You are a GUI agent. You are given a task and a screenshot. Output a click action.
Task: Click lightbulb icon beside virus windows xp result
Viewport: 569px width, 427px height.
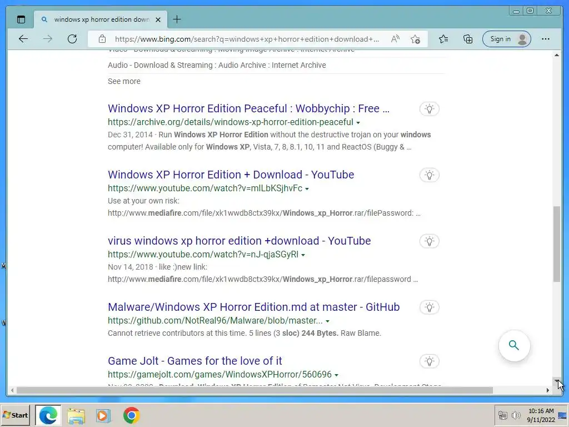click(x=430, y=241)
